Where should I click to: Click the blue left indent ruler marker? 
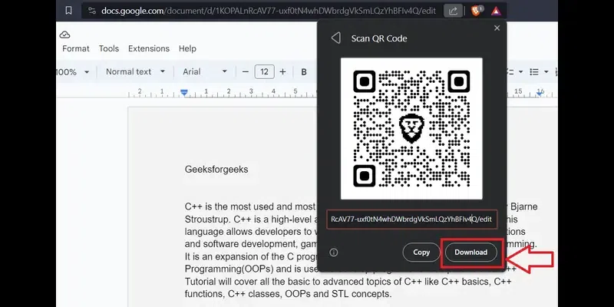pos(184,92)
